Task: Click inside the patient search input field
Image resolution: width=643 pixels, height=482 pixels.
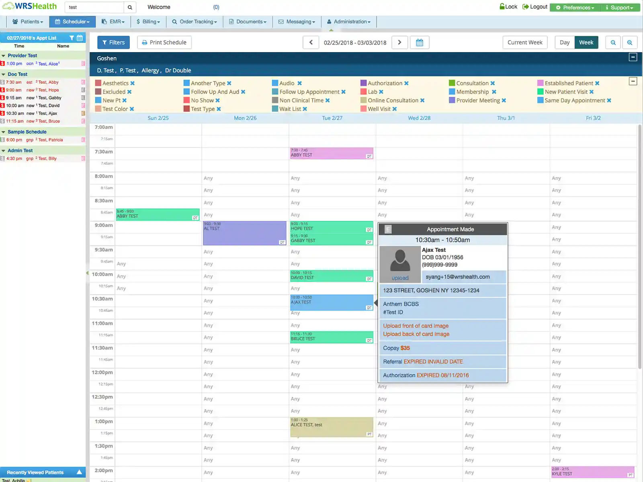Action: pyautogui.click(x=93, y=7)
